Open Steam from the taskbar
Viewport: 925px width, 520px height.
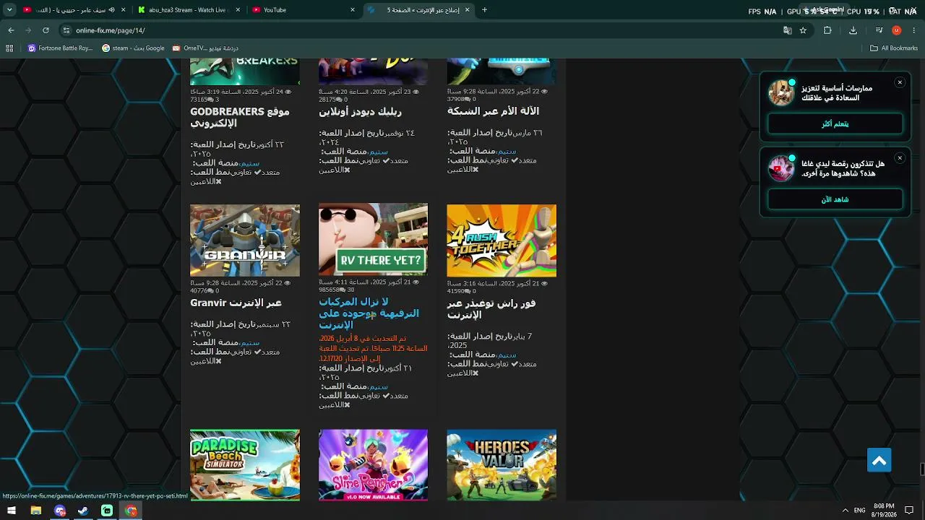pos(83,511)
